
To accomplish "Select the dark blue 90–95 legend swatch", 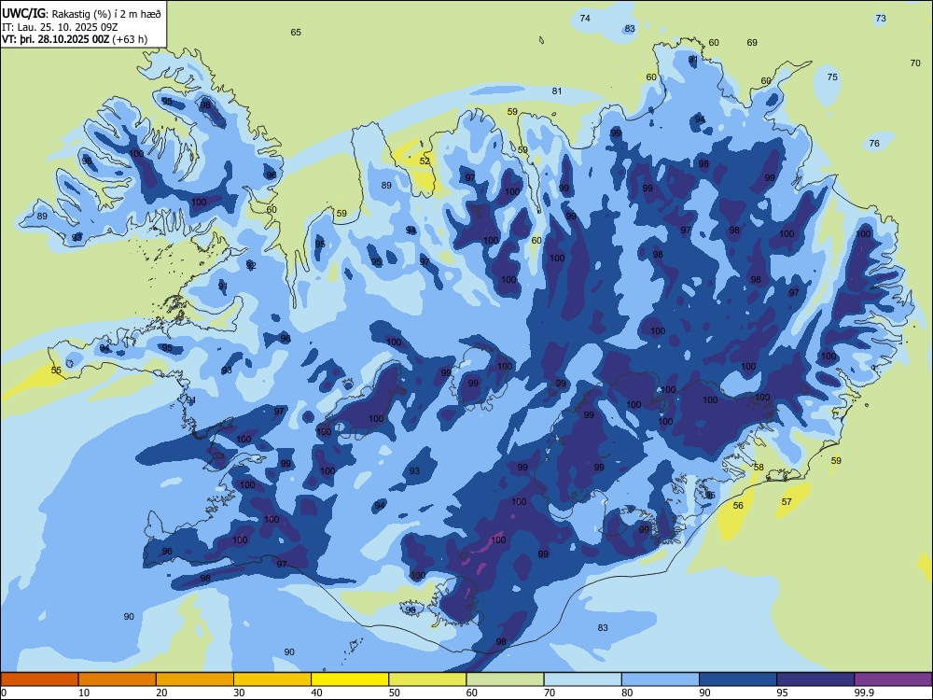I will [738, 679].
